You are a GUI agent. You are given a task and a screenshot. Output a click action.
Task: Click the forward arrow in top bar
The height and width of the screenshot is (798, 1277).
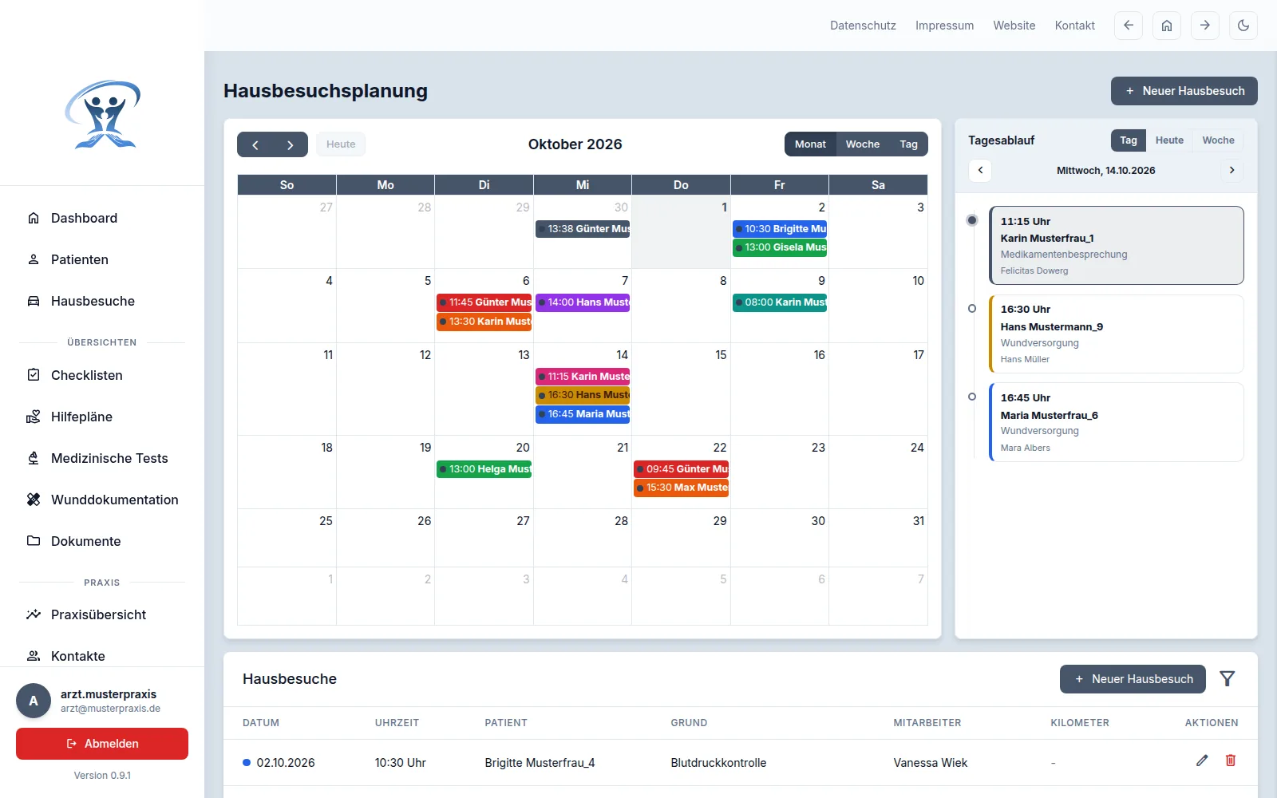tap(1204, 26)
